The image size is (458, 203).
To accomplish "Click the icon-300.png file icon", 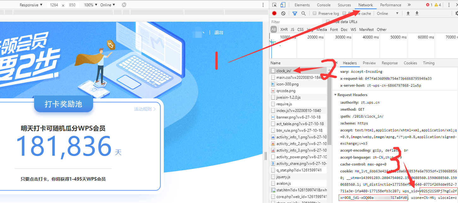I will pyautogui.click(x=273, y=84).
